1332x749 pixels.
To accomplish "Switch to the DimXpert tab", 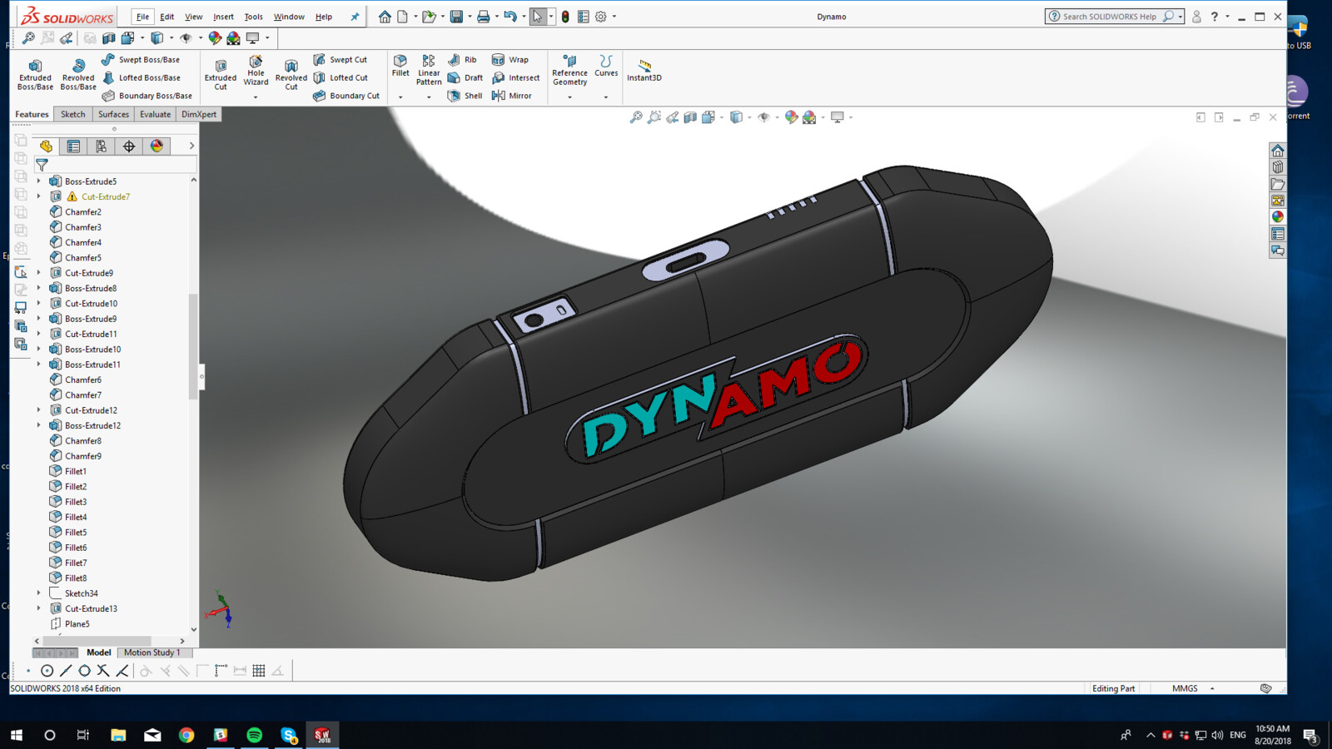I will pyautogui.click(x=199, y=115).
